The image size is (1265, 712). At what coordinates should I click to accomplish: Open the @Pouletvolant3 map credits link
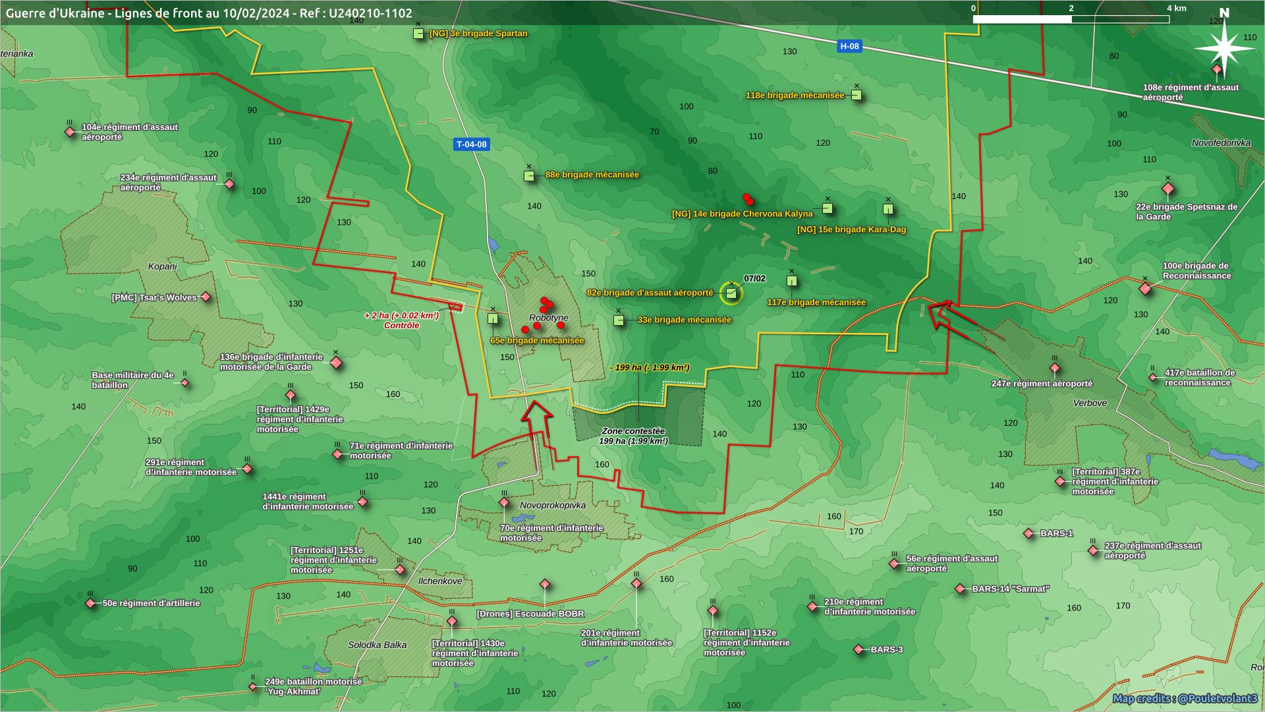pyautogui.click(x=1185, y=699)
